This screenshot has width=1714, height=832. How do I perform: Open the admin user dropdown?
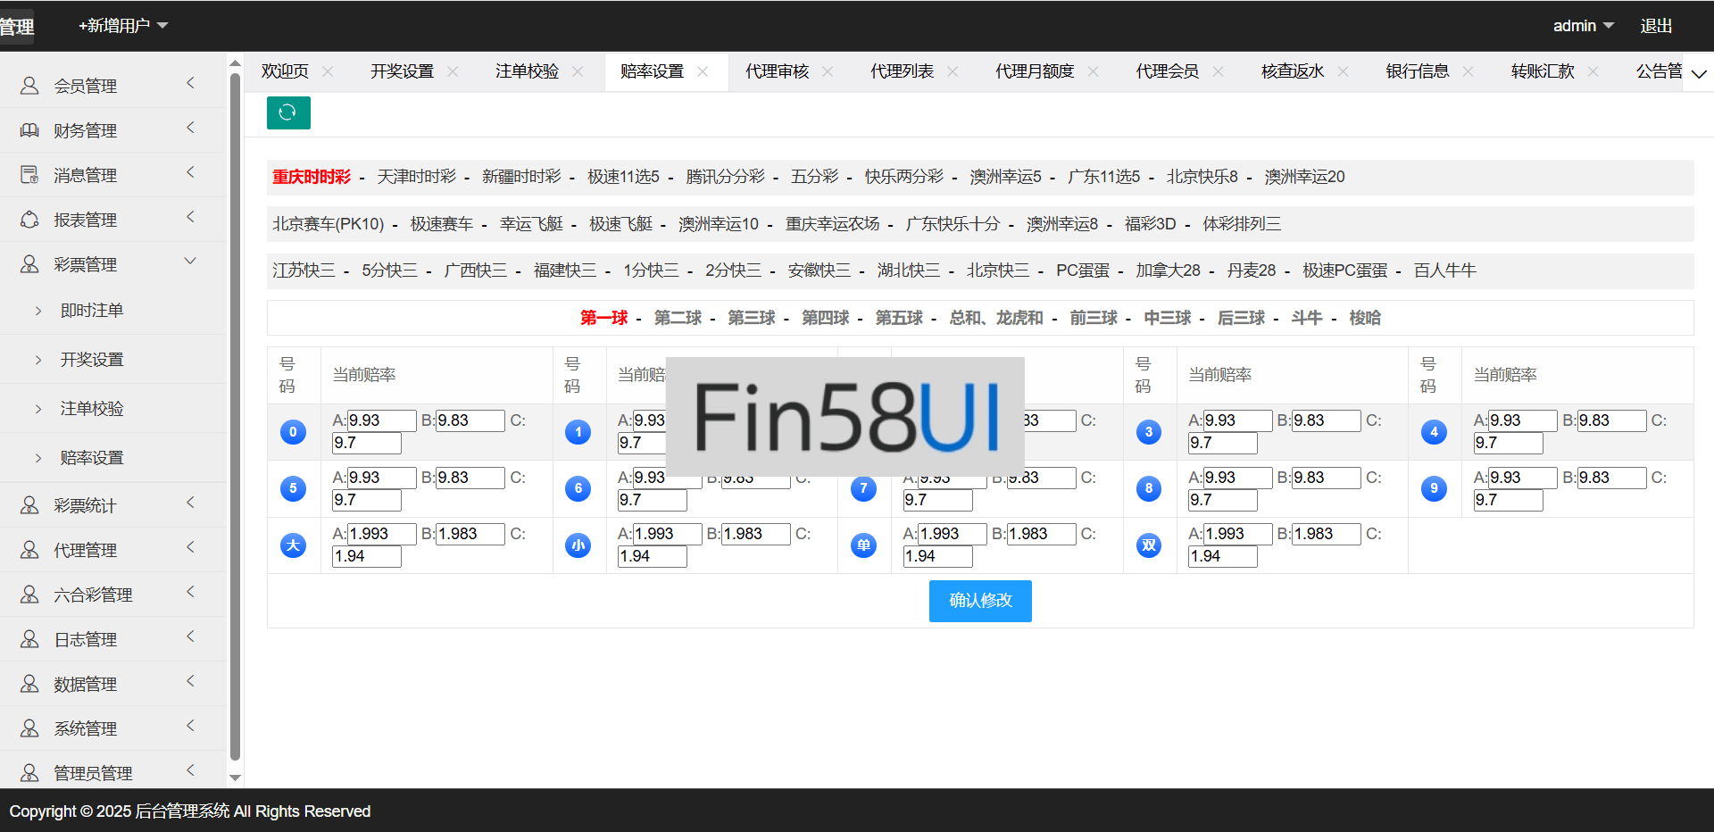pos(1583,26)
